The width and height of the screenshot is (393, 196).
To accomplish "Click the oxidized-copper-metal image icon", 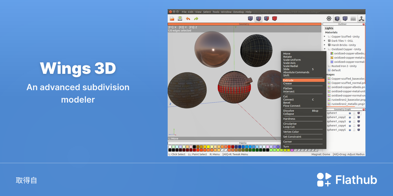I will (332, 57).
